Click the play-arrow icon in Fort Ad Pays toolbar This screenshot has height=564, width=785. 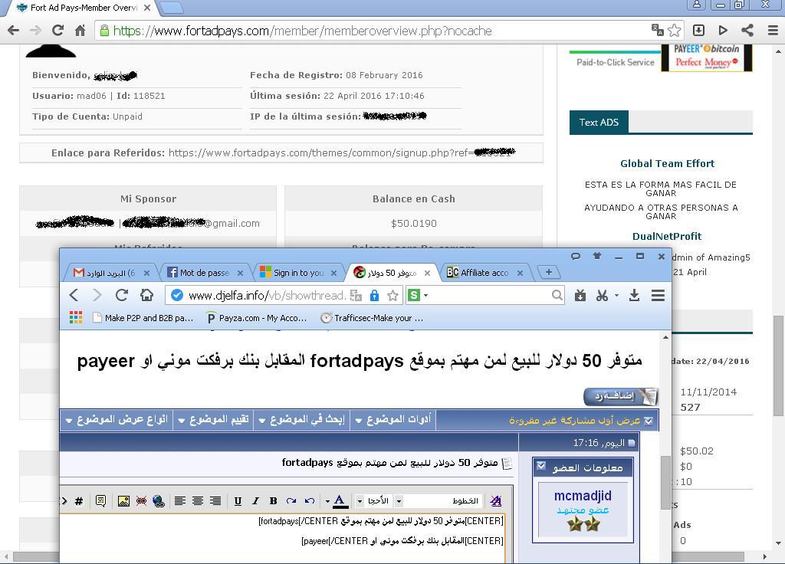point(723,30)
